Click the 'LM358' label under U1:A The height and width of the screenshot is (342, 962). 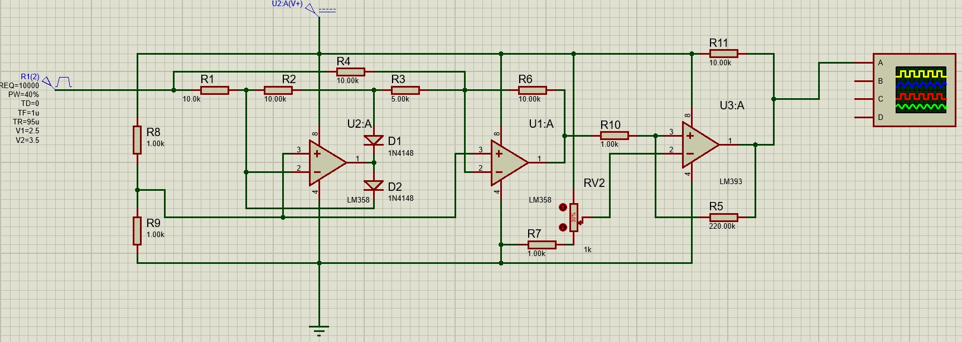pos(540,200)
